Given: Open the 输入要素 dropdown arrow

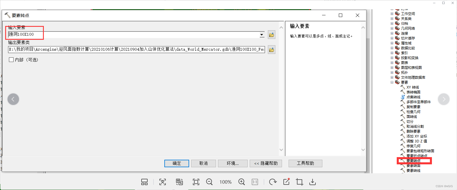Looking at the screenshot, I should pyautogui.click(x=262, y=35).
